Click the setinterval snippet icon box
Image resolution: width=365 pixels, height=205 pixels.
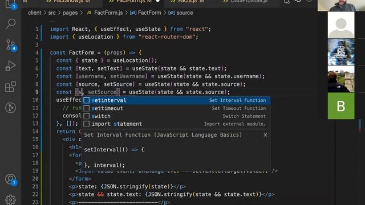(86, 100)
